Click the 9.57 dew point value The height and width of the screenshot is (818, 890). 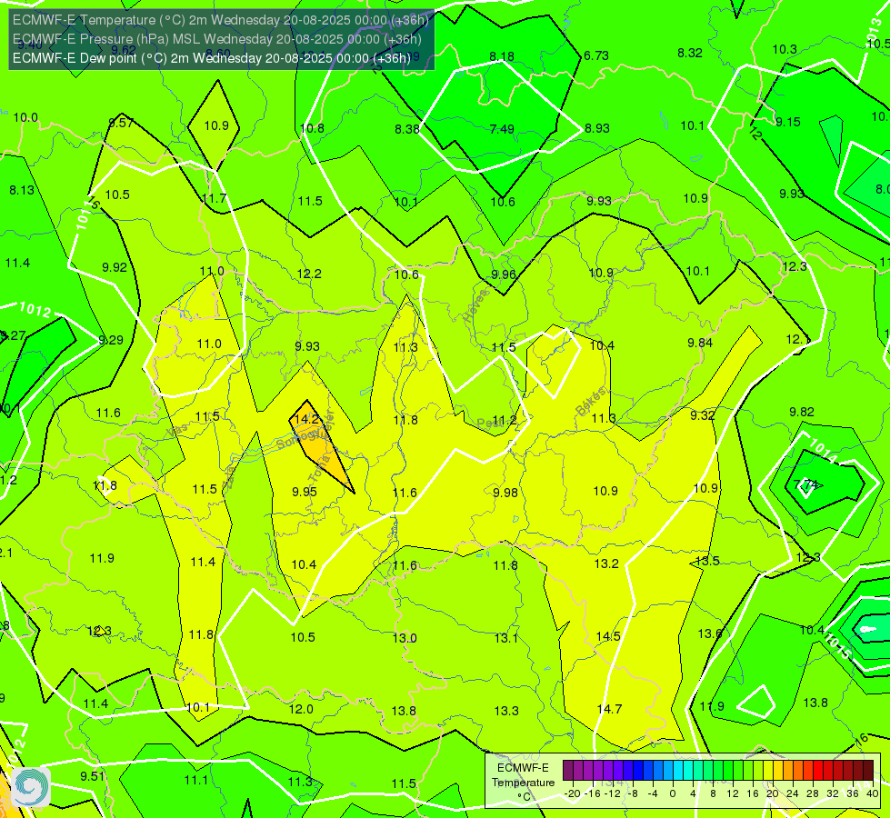tap(121, 123)
